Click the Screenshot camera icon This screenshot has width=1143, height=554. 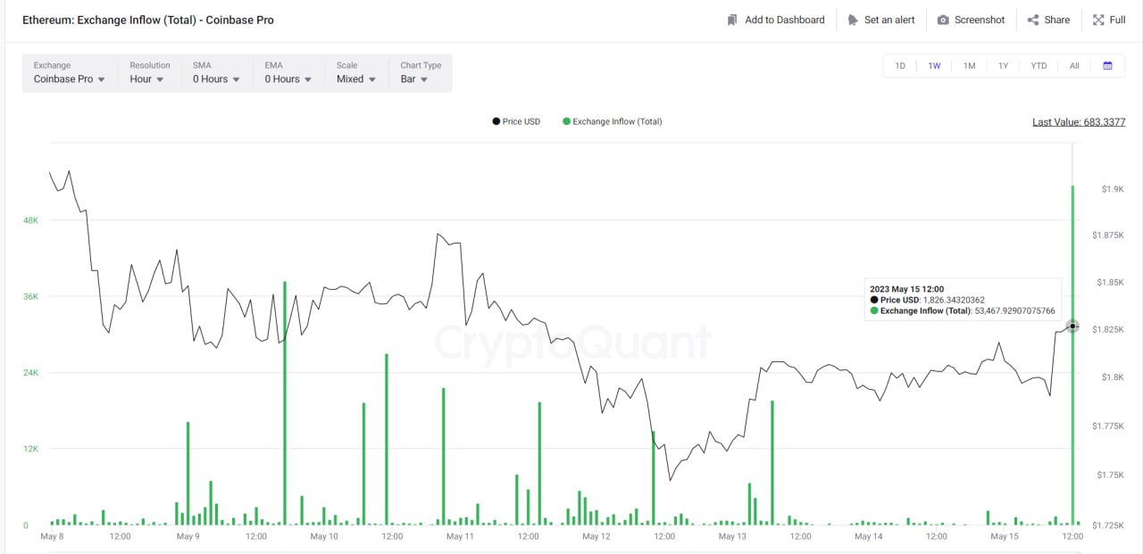pyautogui.click(x=943, y=20)
